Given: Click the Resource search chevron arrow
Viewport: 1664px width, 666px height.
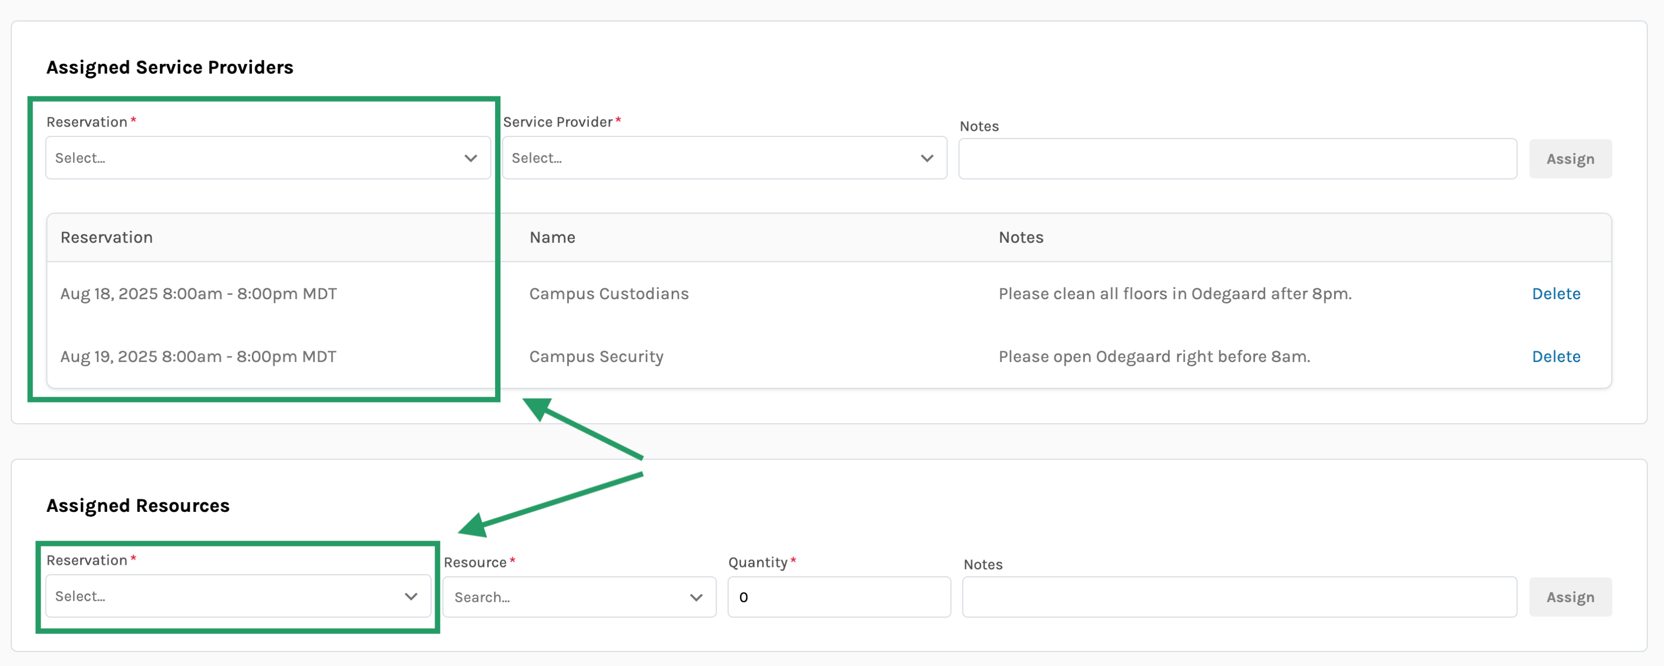Looking at the screenshot, I should (695, 597).
